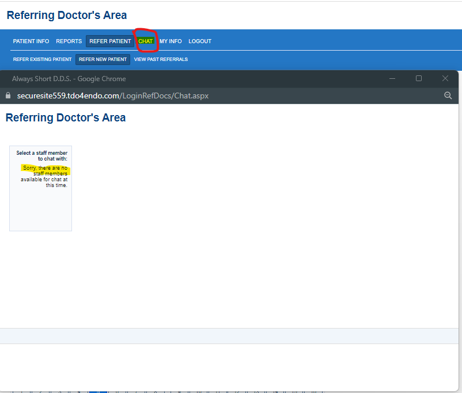Go to the Reports section

click(69, 41)
